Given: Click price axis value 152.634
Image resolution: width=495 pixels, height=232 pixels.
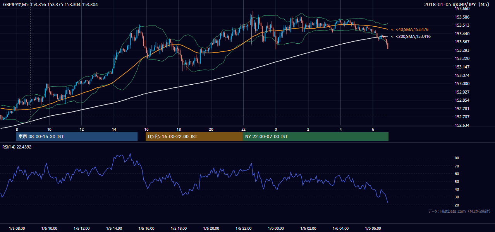Looking at the screenshot, I should (462, 125).
